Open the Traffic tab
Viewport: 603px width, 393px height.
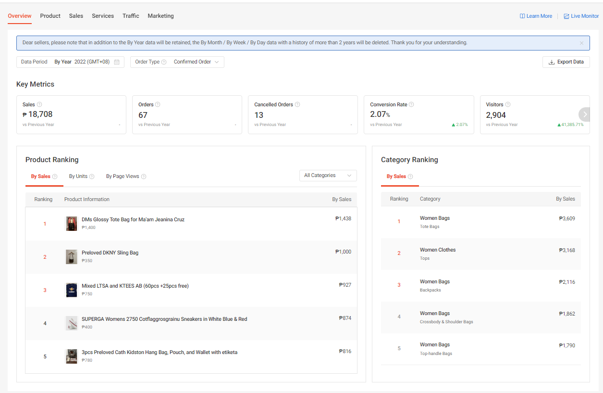point(131,16)
